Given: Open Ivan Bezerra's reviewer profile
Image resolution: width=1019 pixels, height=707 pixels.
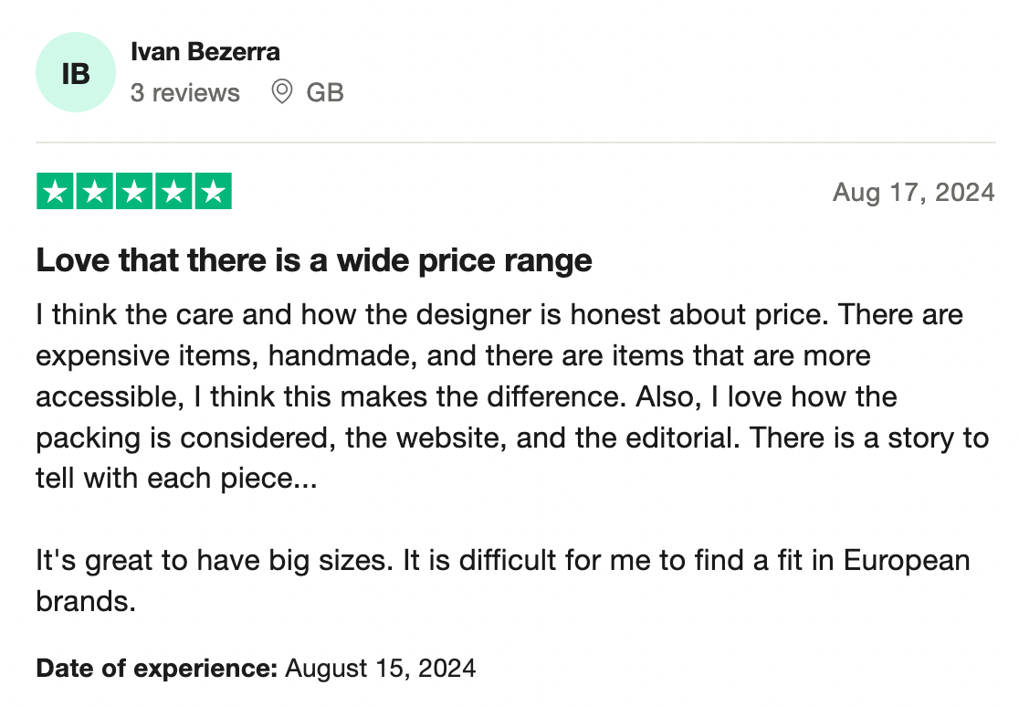Looking at the screenshot, I should (x=205, y=51).
